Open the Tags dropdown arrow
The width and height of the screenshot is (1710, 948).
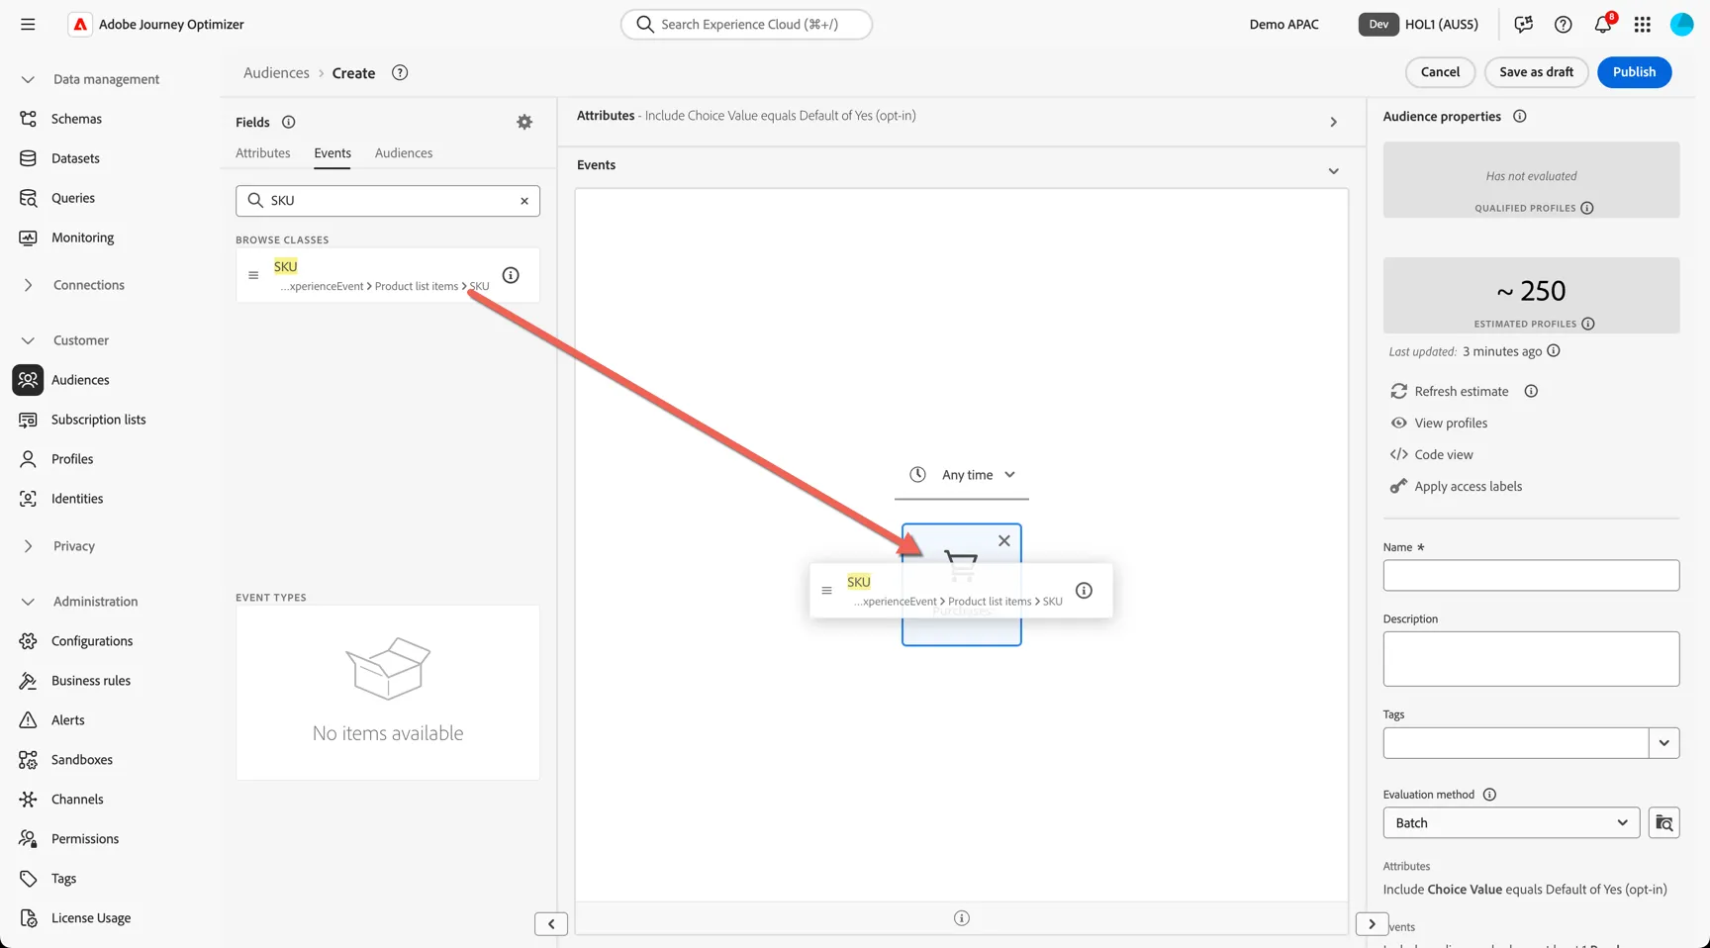[x=1663, y=742]
